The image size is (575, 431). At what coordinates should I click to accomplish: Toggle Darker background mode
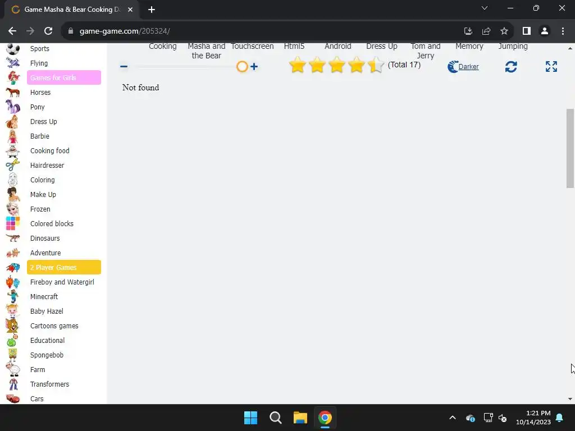(x=463, y=67)
